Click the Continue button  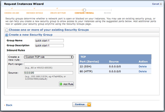[x=82, y=104]
